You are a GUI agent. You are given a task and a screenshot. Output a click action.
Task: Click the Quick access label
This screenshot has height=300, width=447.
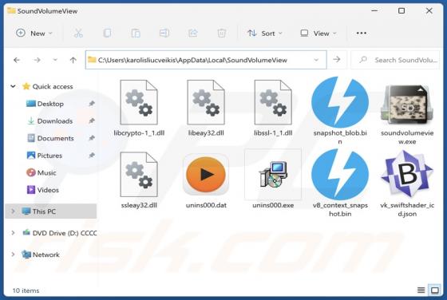point(53,86)
